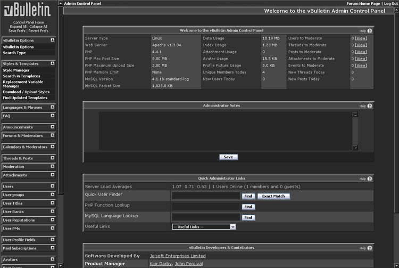Screen dimensions: 399x268
Task: Expand the Usergroups section
Action: 53,194
